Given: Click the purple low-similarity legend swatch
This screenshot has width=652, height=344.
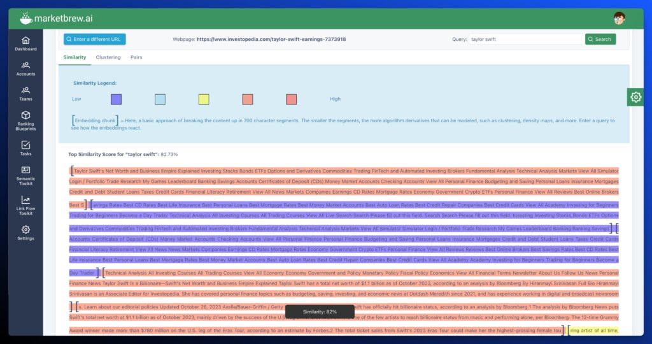Looking at the screenshot, I should 116,99.
